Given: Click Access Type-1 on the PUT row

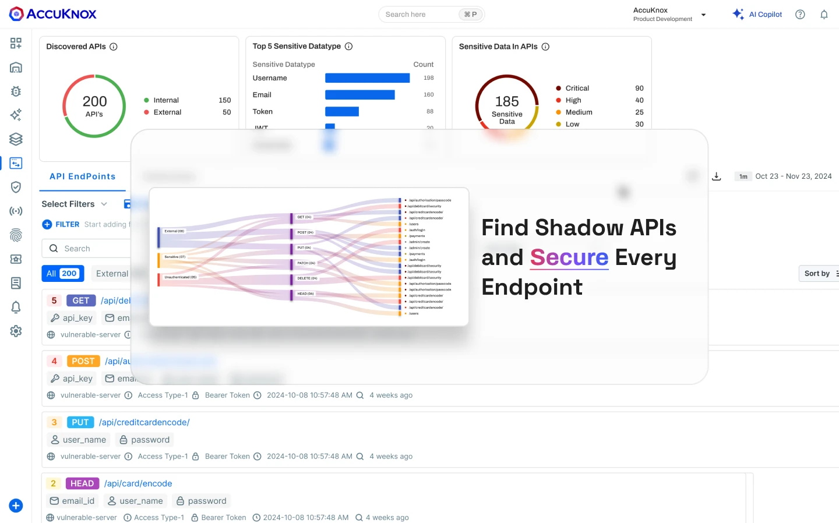Looking at the screenshot, I should tap(163, 457).
